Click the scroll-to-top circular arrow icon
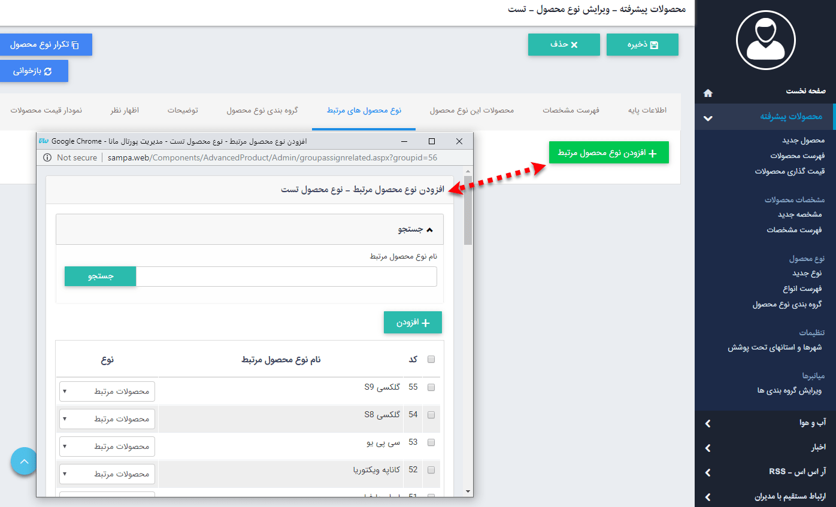The height and width of the screenshot is (507, 836). tap(23, 462)
